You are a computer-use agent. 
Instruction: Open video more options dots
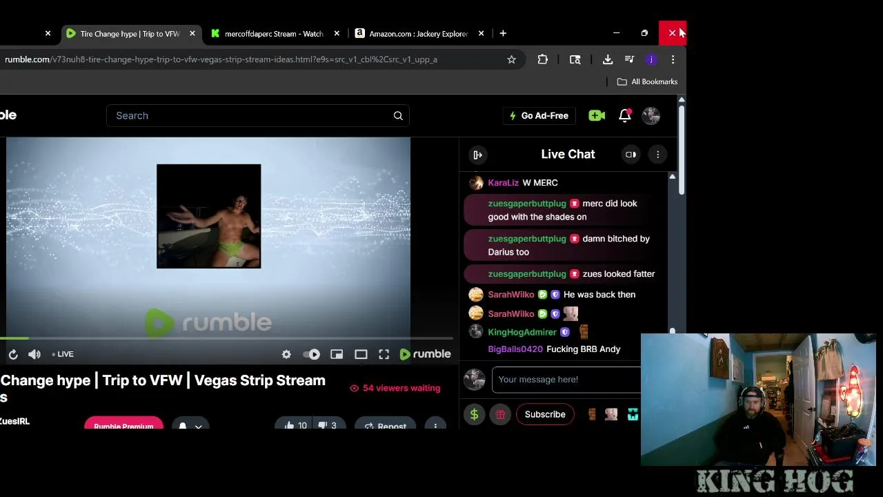tap(435, 425)
